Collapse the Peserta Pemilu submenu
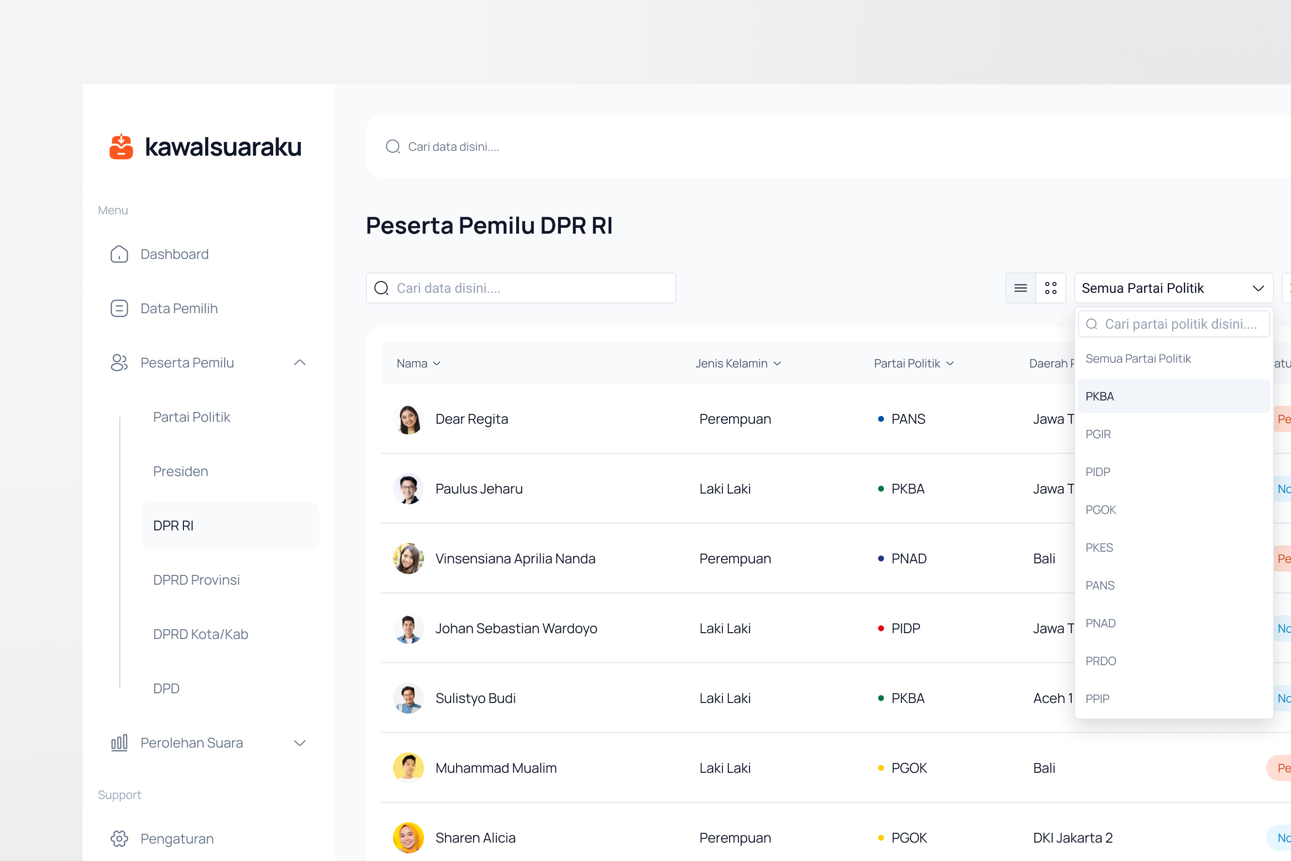This screenshot has height=861, width=1291. pos(300,363)
